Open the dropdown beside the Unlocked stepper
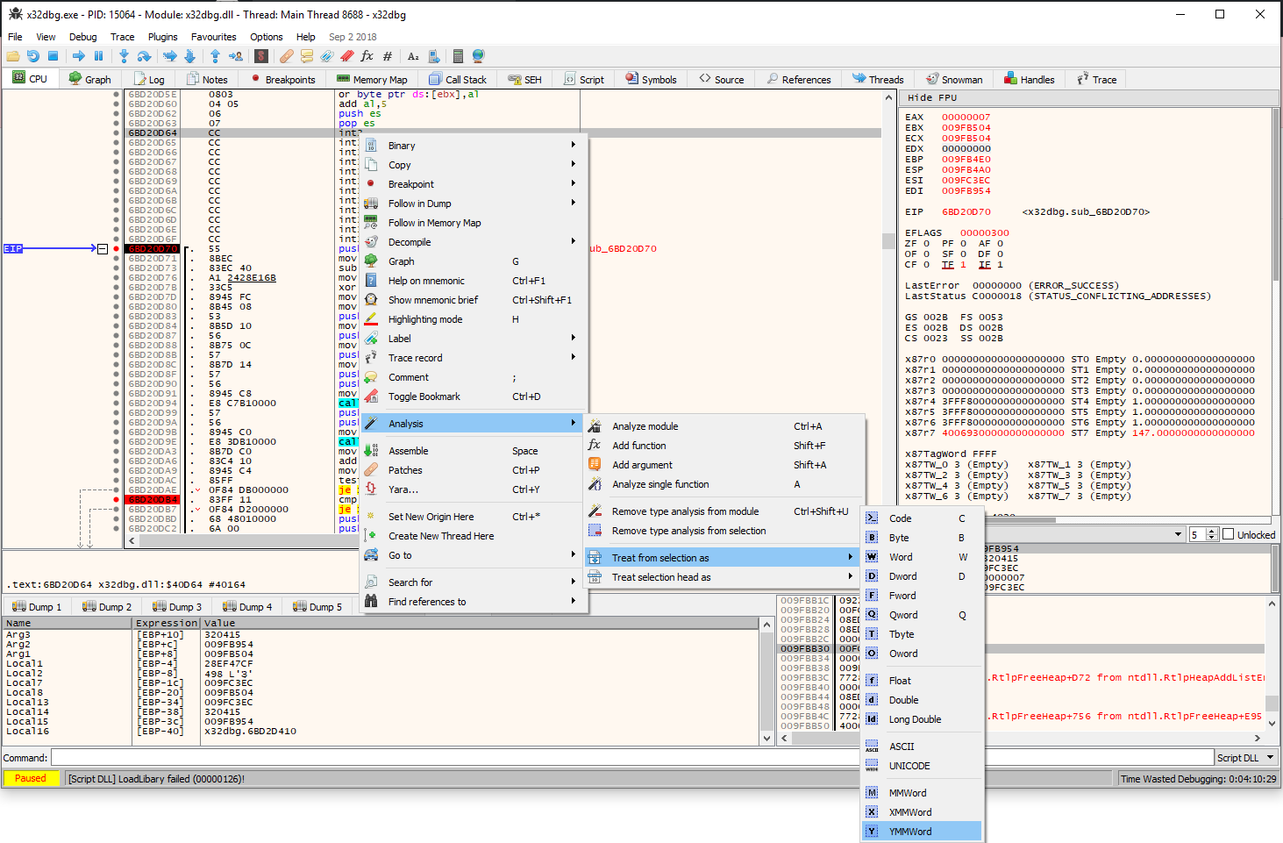This screenshot has width=1283, height=843. [x=1178, y=534]
